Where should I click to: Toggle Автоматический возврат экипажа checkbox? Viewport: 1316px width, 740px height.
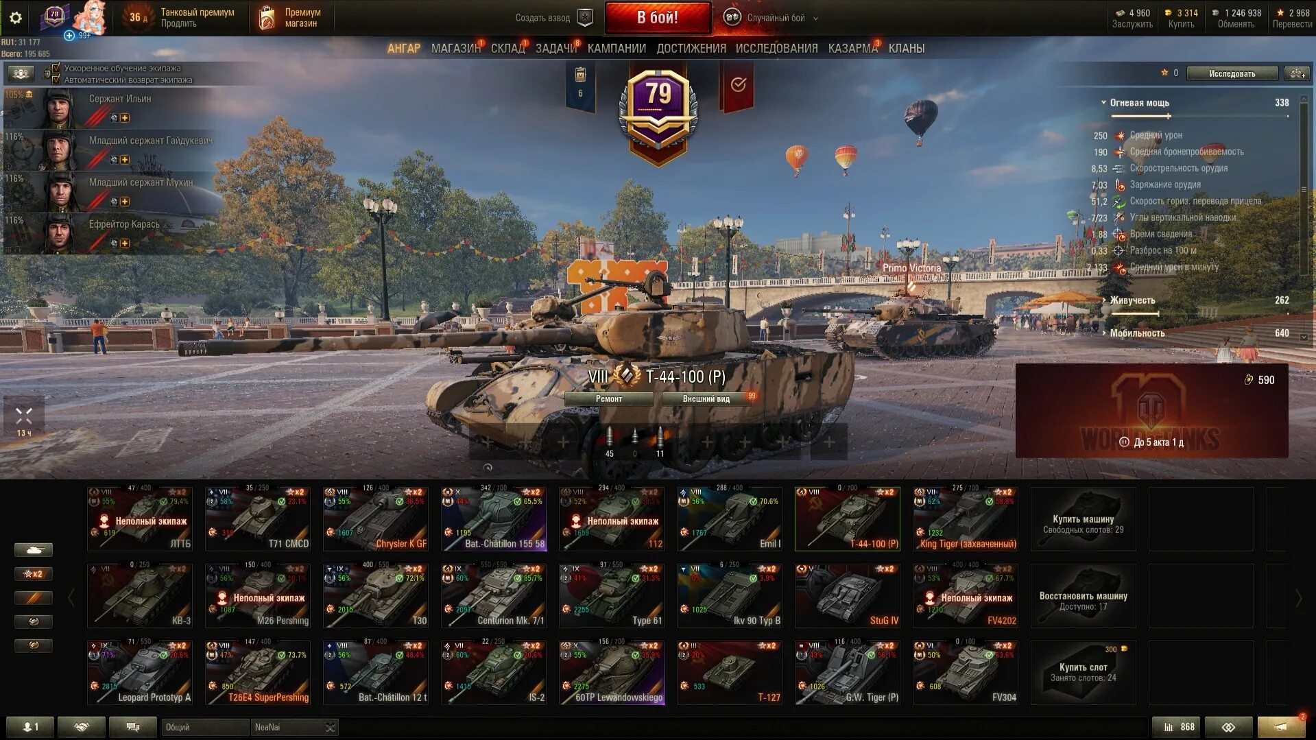(x=56, y=80)
